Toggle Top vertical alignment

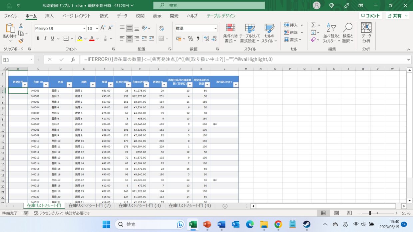coord(122,28)
